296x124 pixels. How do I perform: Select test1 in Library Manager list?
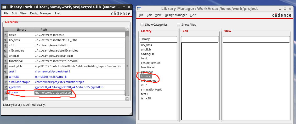(144, 94)
